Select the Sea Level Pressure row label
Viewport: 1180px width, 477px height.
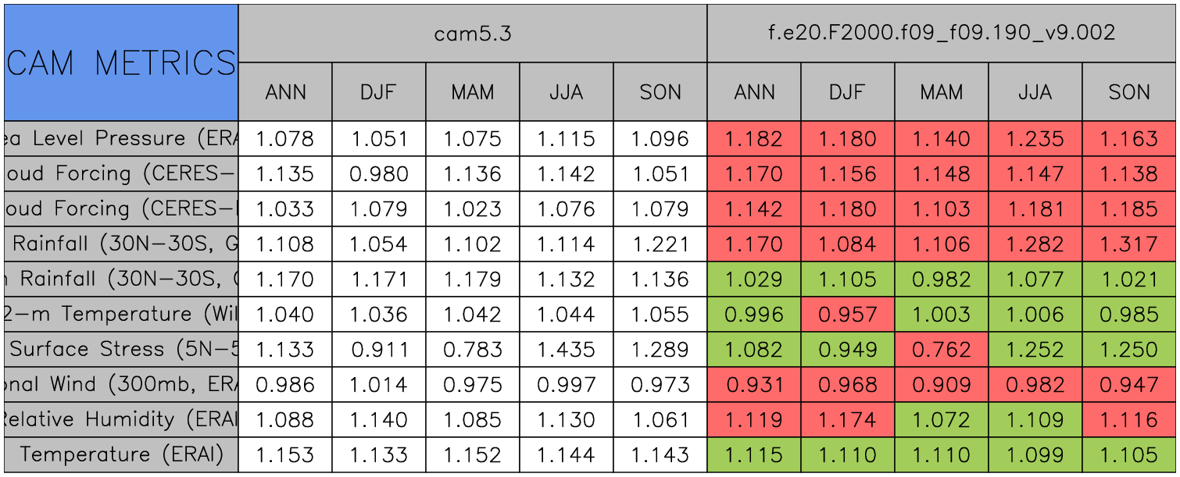(x=121, y=139)
